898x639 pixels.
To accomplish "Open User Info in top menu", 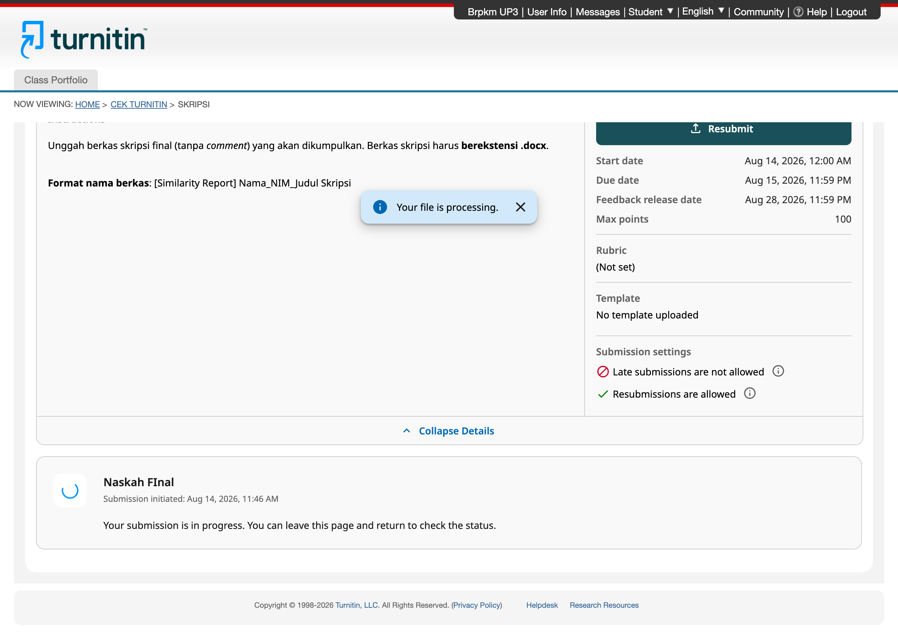I will click(547, 12).
